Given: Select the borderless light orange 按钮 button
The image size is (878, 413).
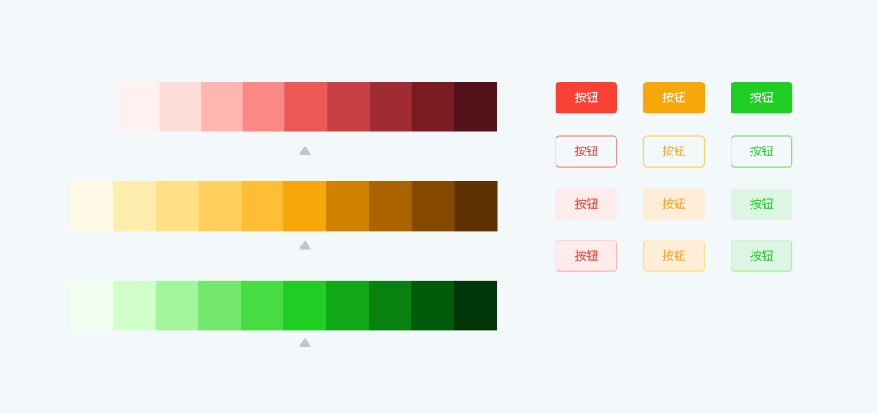Looking at the screenshot, I should [x=673, y=204].
